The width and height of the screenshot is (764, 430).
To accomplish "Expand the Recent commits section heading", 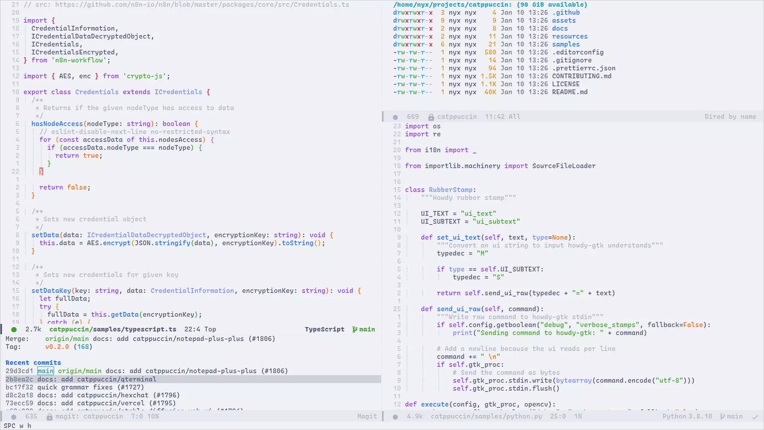I will point(33,363).
